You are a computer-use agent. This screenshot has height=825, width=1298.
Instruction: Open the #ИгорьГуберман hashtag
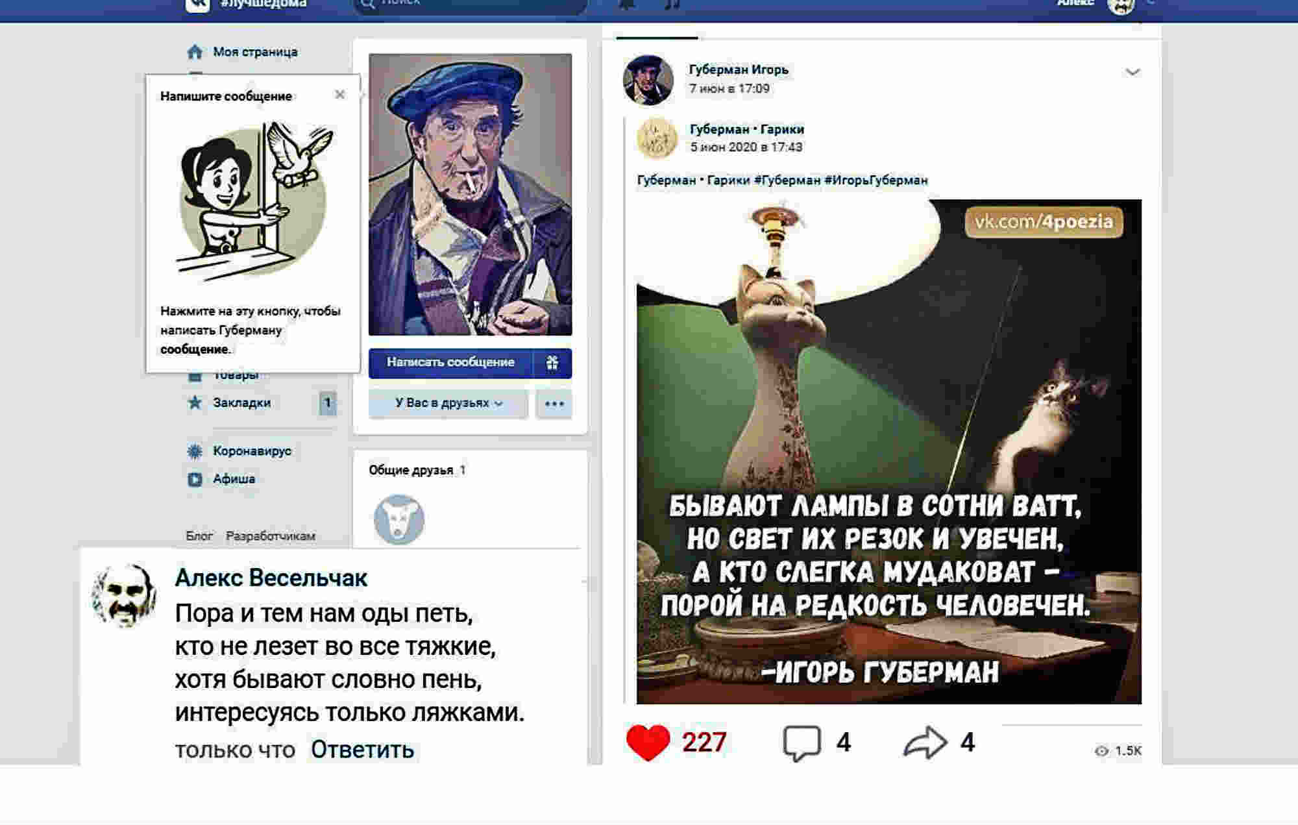coord(876,180)
